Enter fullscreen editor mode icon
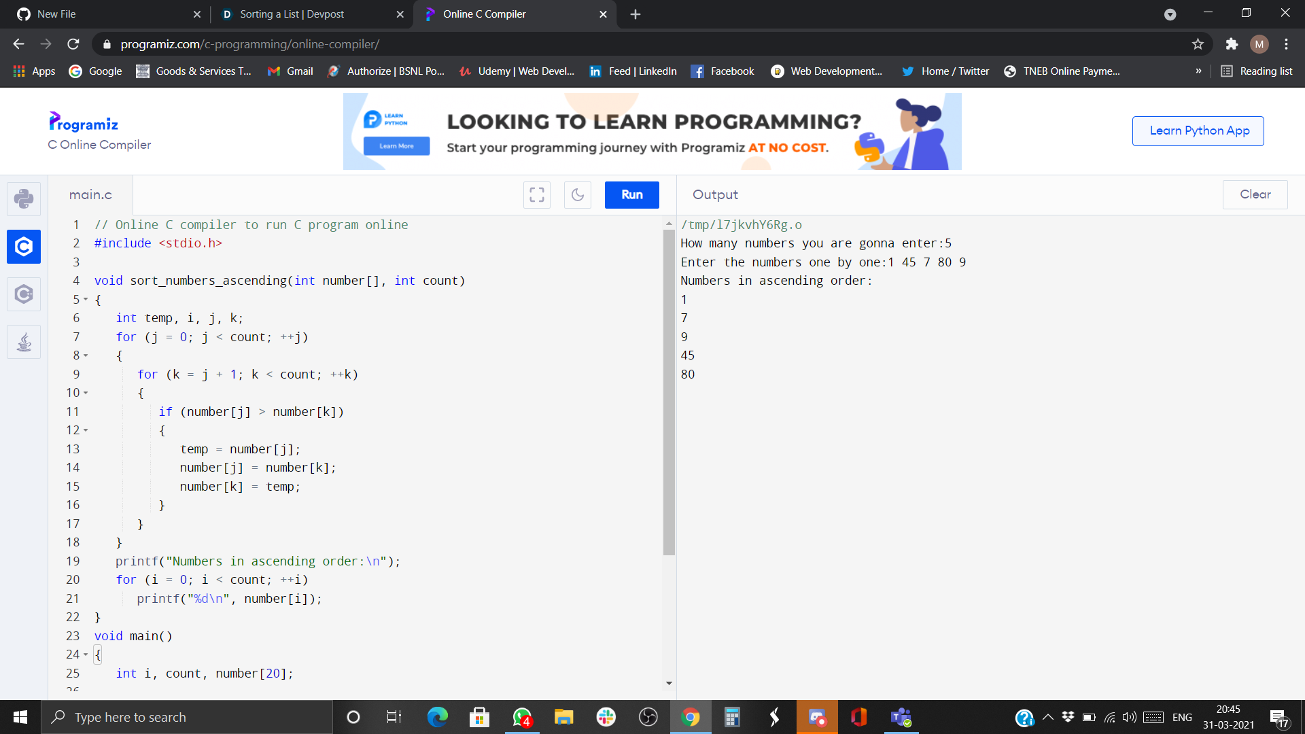 (537, 195)
